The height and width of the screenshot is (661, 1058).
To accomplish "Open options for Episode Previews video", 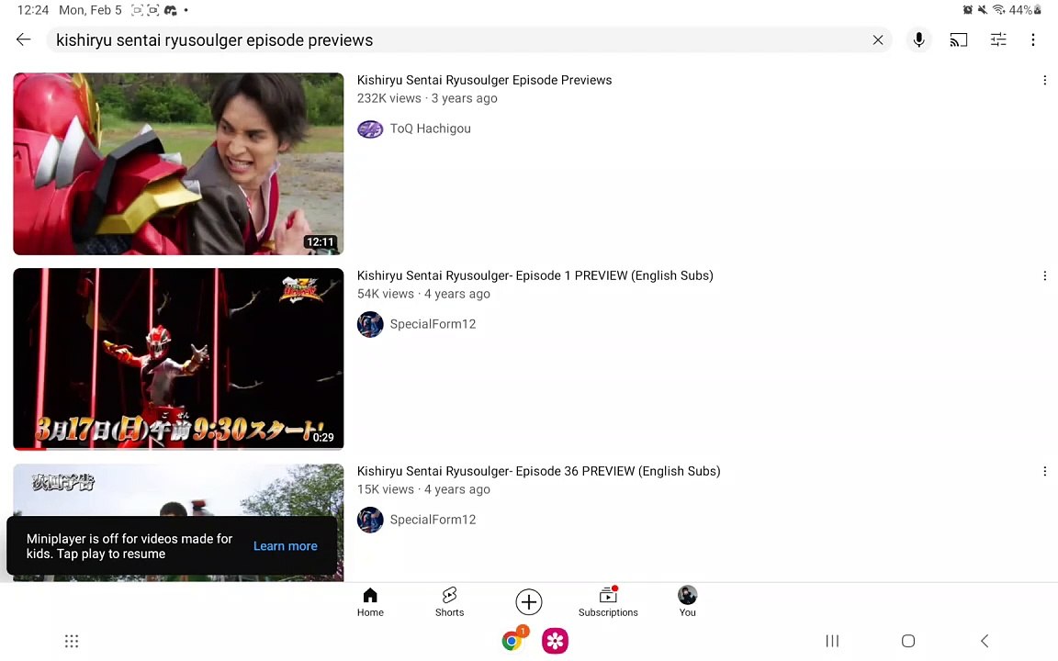I will [x=1044, y=80].
